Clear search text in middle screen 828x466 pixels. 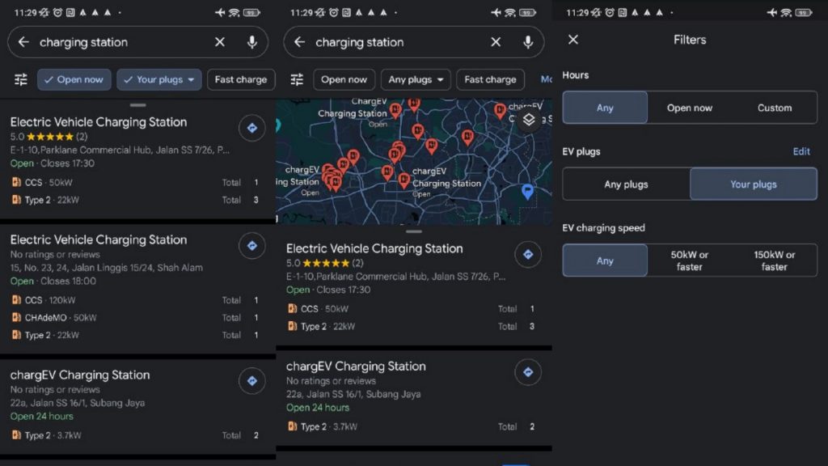tap(496, 42)
